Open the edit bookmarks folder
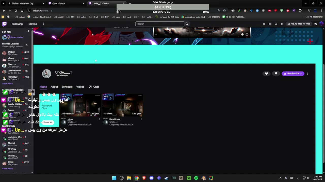The height and width of the screenshot is (182, 325). (x=70, y=17)
